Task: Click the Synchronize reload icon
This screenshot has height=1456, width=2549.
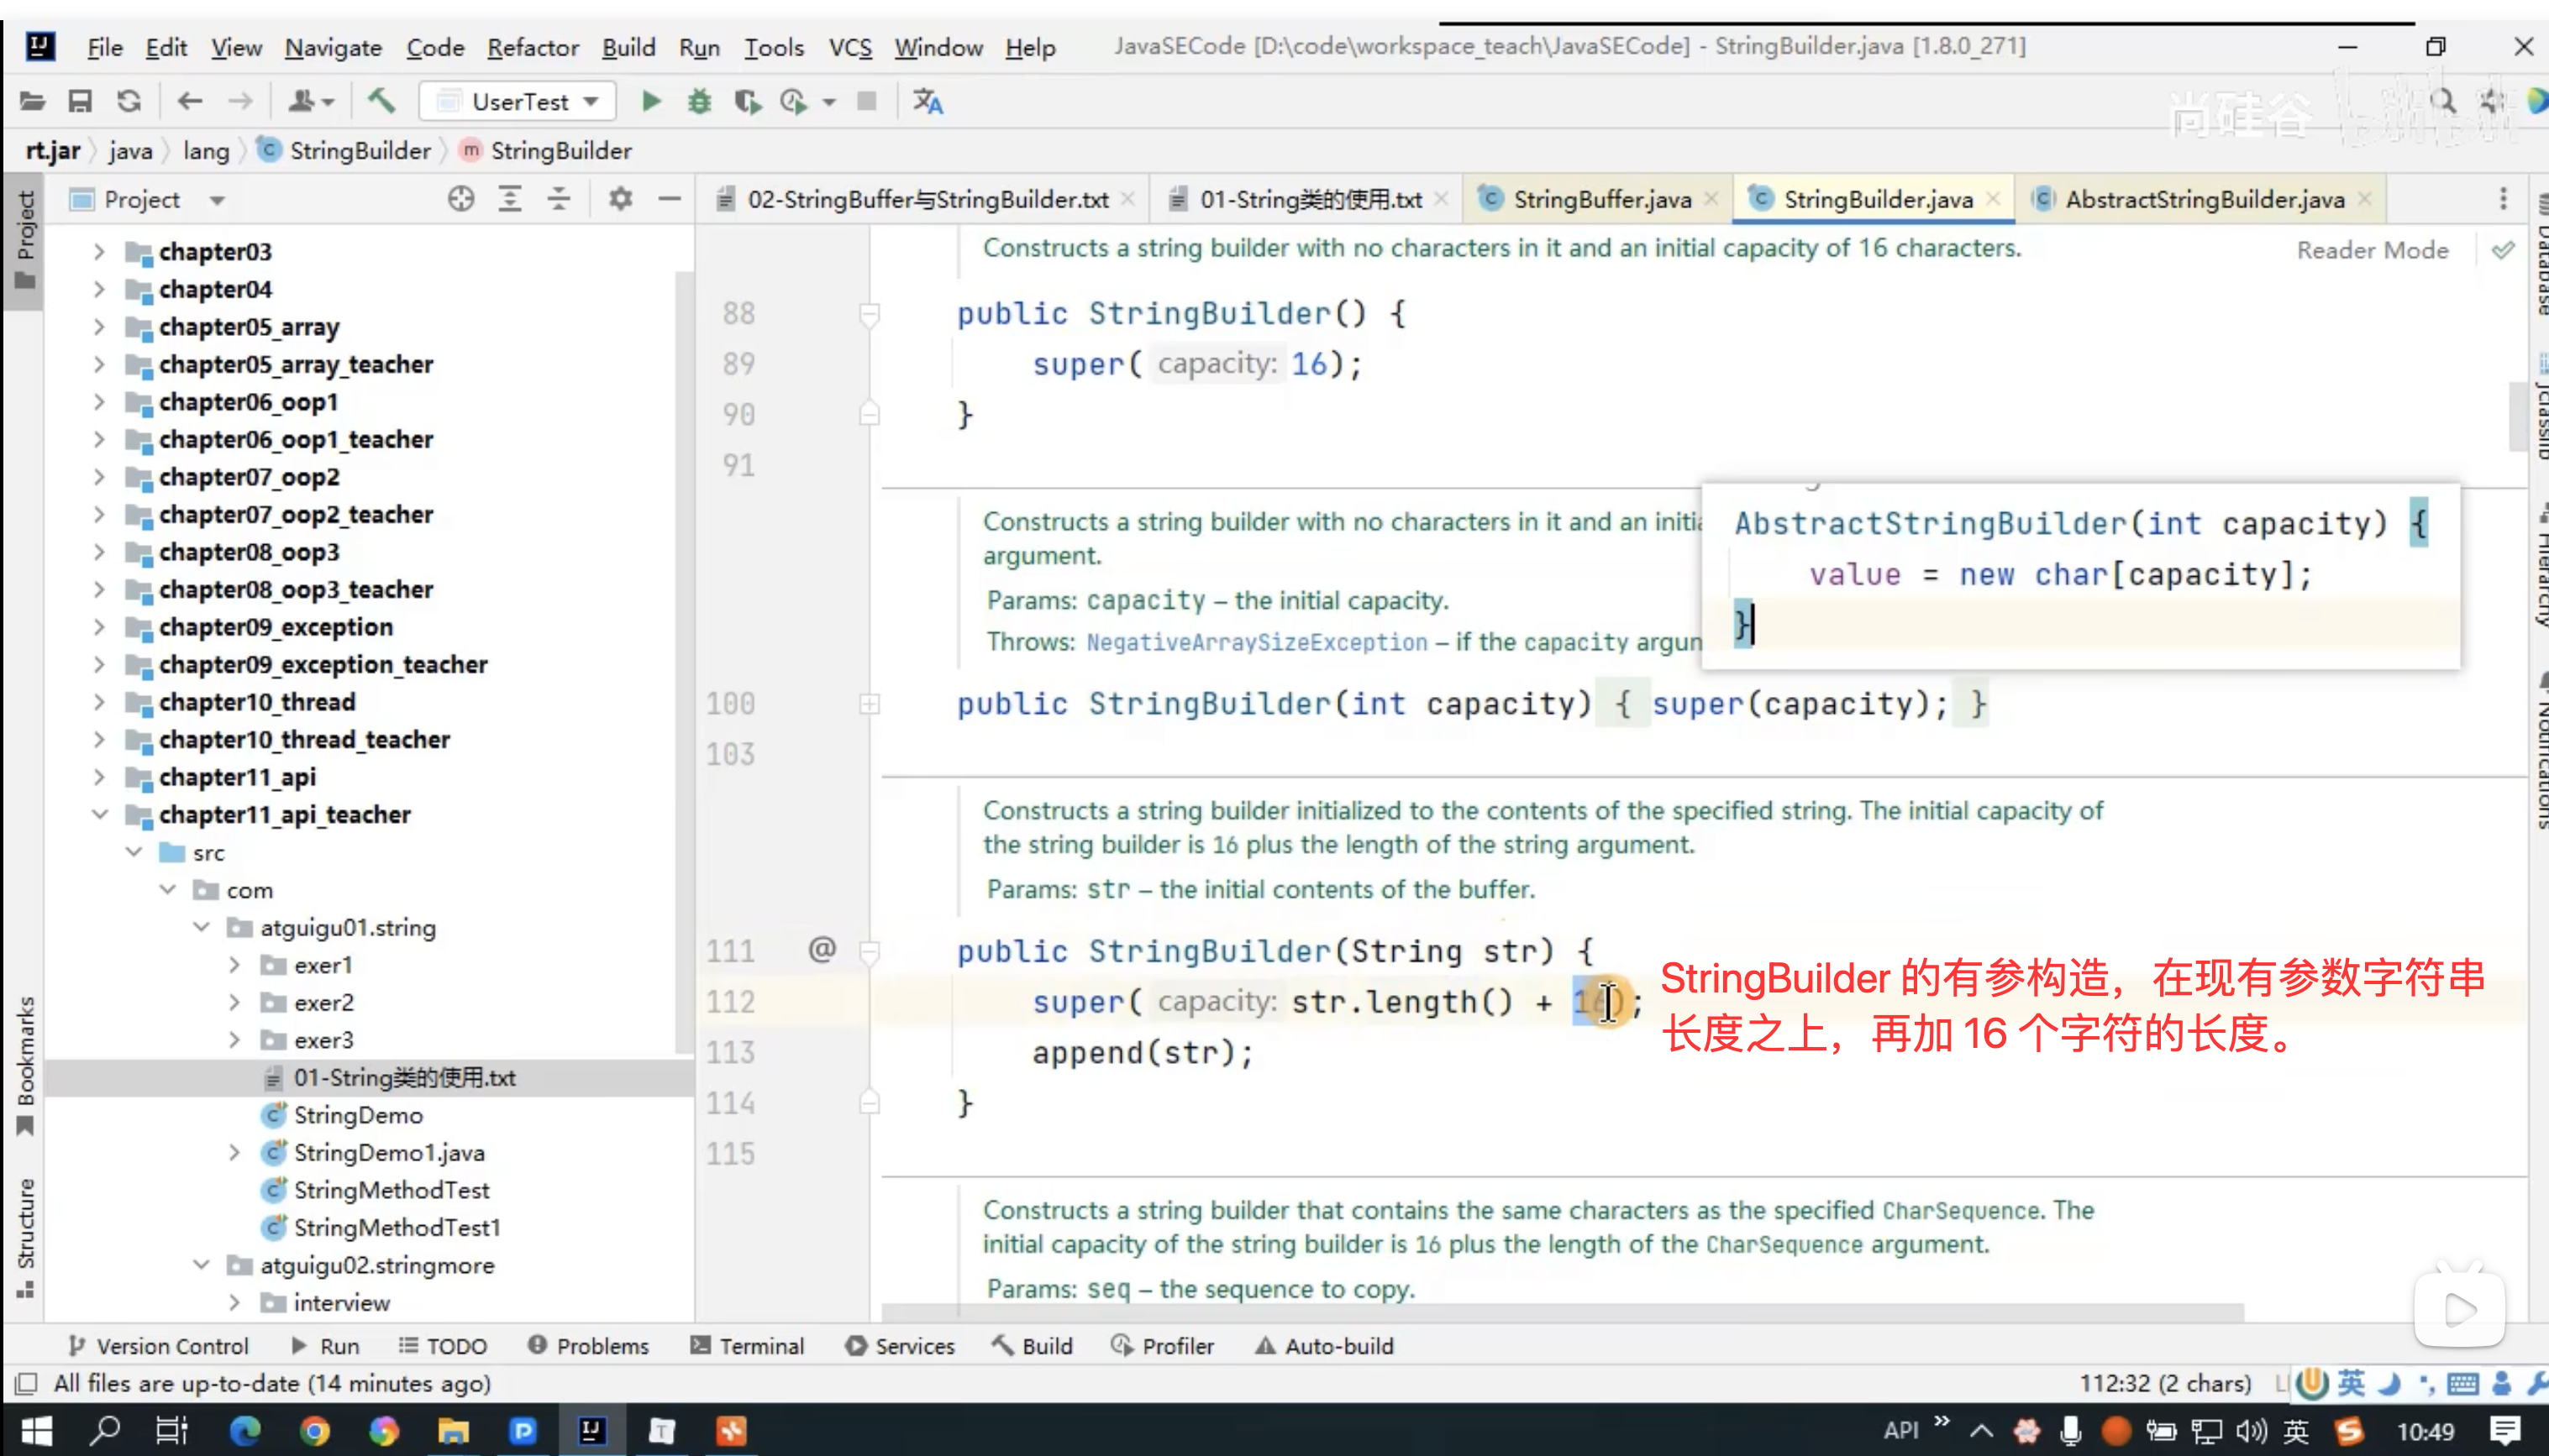Action: pyautogui.click(x=129, y=101)
